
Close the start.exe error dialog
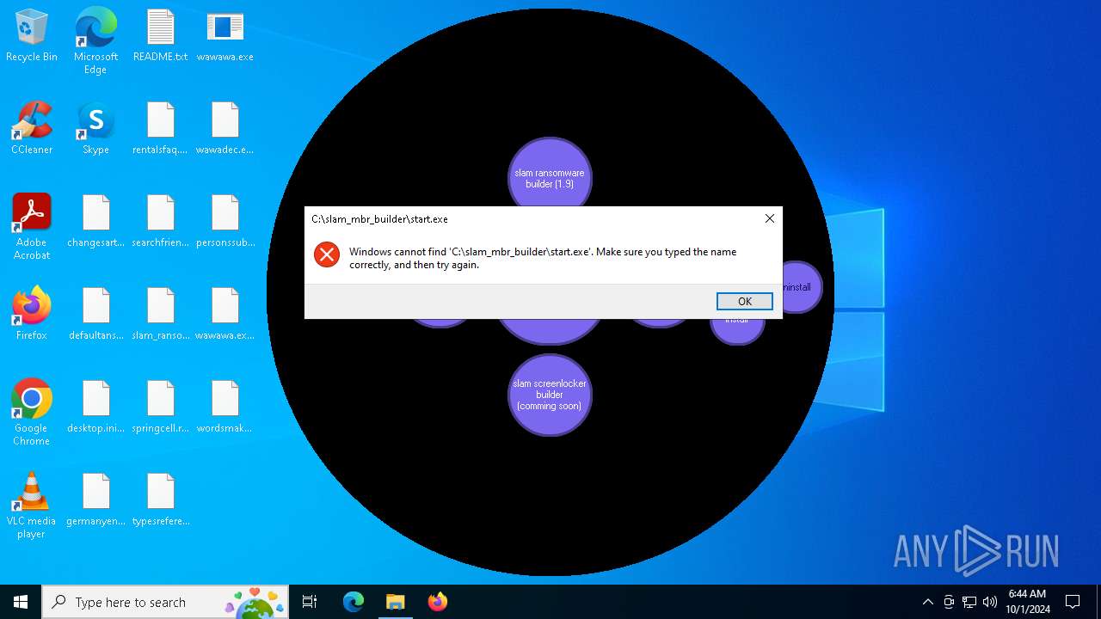770,218
